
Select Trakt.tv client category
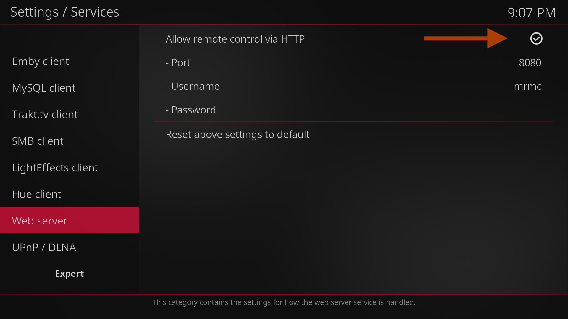45,115
